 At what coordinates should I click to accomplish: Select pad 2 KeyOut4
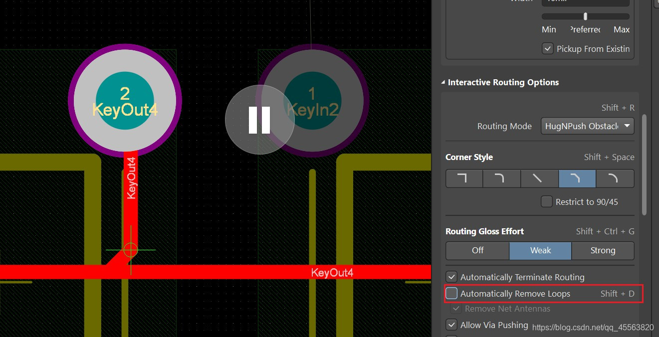click(x=125, y=100)
